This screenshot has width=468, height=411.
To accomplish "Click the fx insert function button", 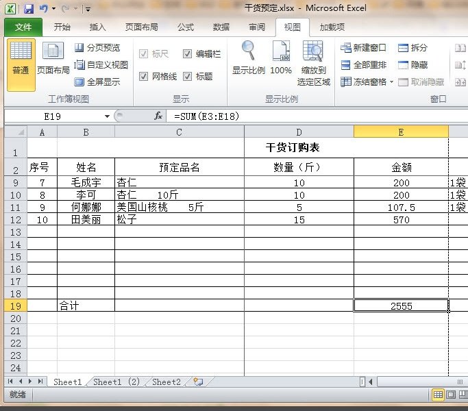I will [x=158, y=116].
